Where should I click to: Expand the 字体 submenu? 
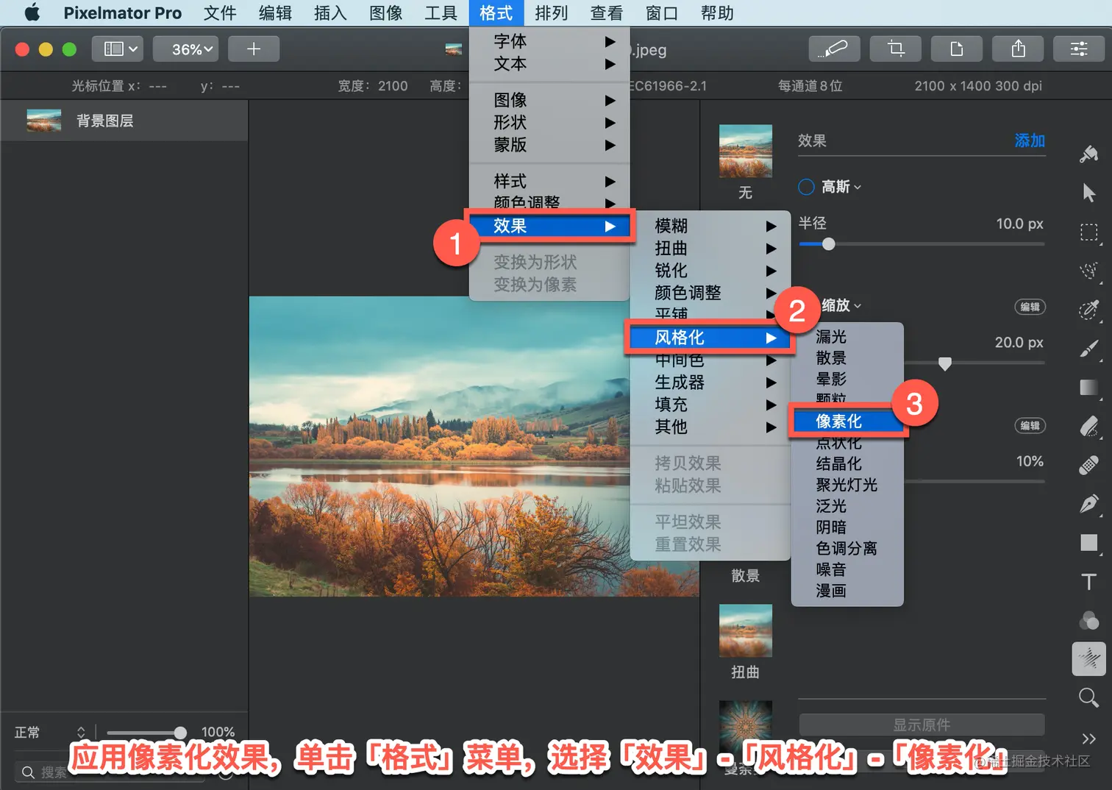[549, 41]
